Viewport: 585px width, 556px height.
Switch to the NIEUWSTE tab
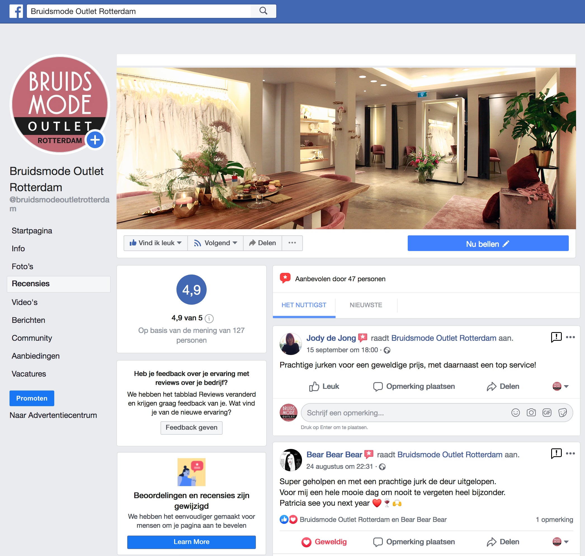tap(366, 305)
